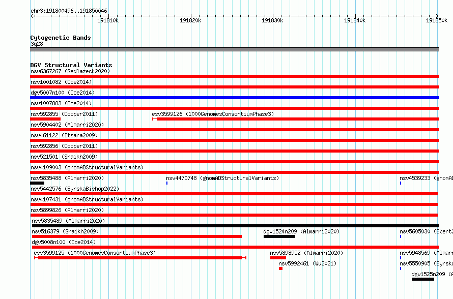Click the black dgv1525n209 variant bar
Image resolution: width=453 pixels, height=299 pixels.
(x=423, y=279)
